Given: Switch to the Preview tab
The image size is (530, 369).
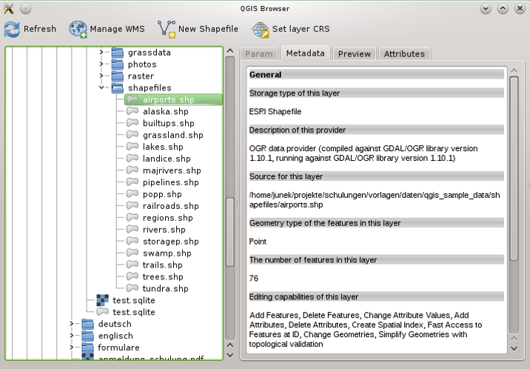Looking at the screenshot, I should pyautogui.click(x=355, y=54).
